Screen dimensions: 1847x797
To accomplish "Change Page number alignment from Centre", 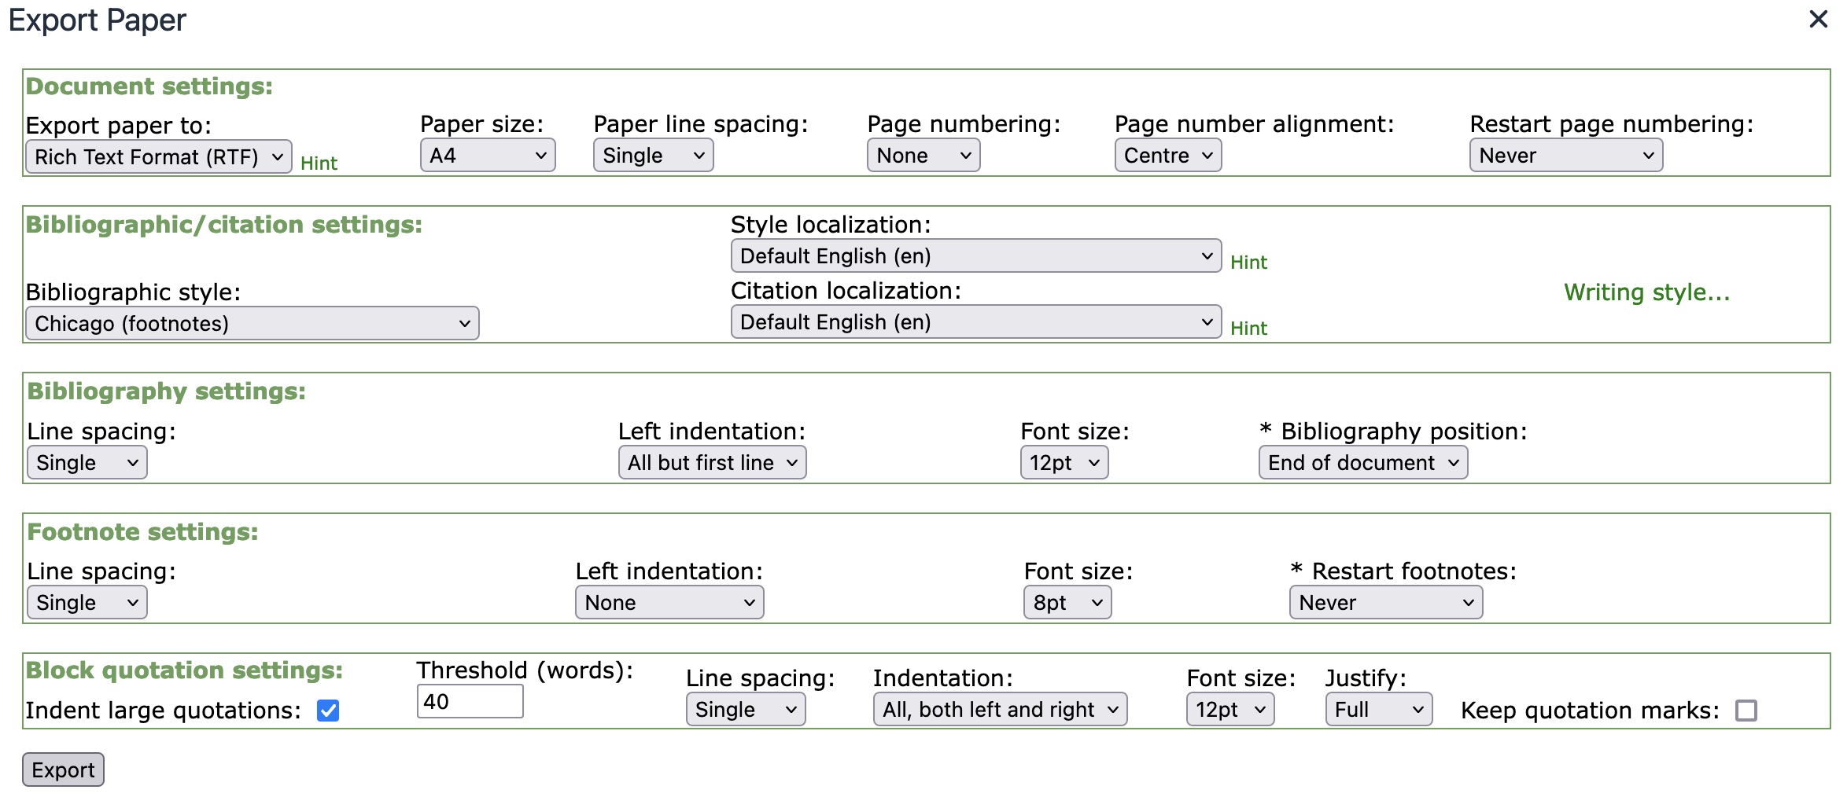I will (1166, 155).
